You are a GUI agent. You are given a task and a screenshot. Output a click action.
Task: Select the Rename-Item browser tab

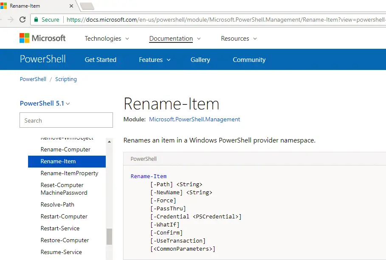[x=38, y=6]
